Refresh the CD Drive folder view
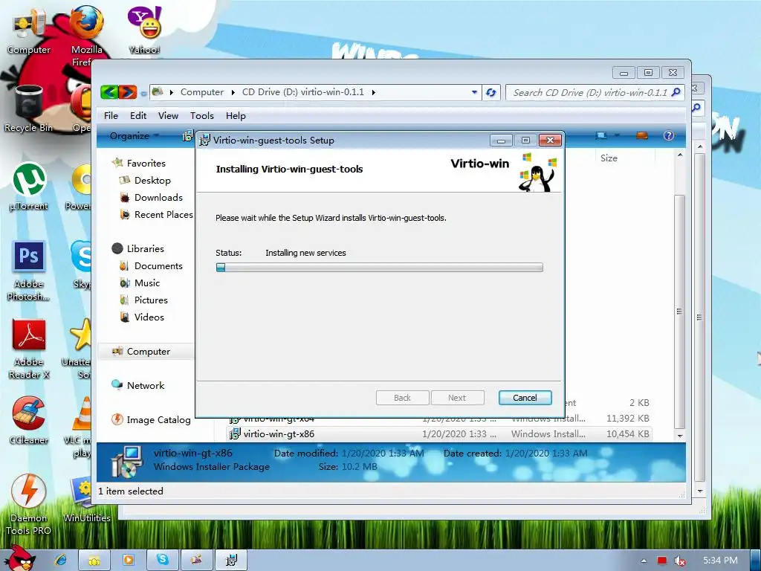761x571 pixels. pos(490,92)
